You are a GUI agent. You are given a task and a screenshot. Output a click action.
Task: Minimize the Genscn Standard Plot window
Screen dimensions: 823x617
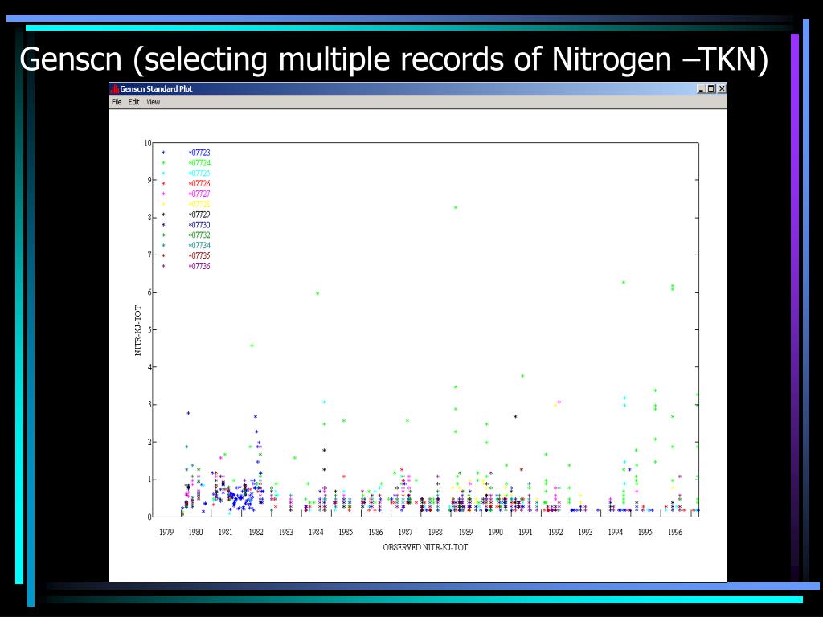click(x=701, y=88)
